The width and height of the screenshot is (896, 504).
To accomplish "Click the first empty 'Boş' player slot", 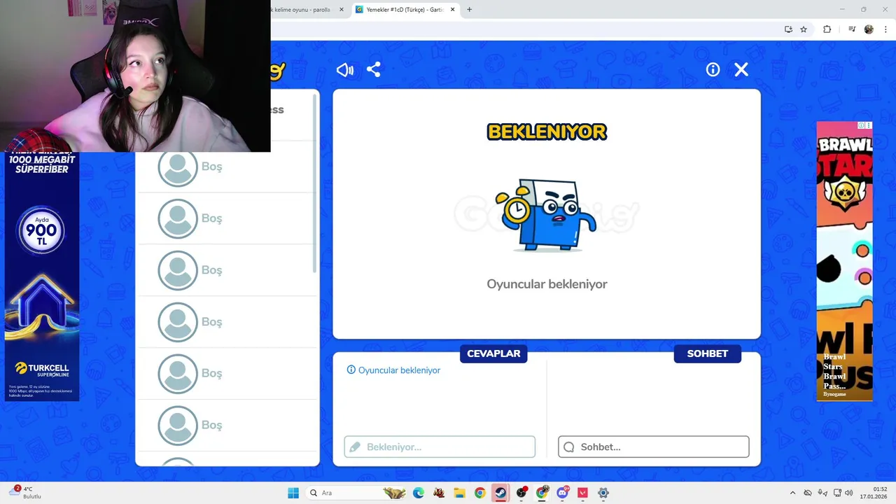I will (227, 167).
